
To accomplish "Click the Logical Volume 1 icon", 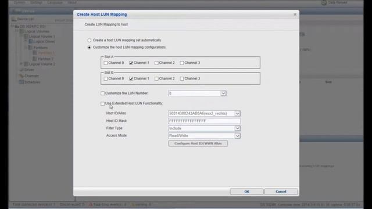I will pos(26,37).
